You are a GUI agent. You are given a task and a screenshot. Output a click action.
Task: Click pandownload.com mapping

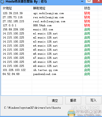[x=45, y=74]
